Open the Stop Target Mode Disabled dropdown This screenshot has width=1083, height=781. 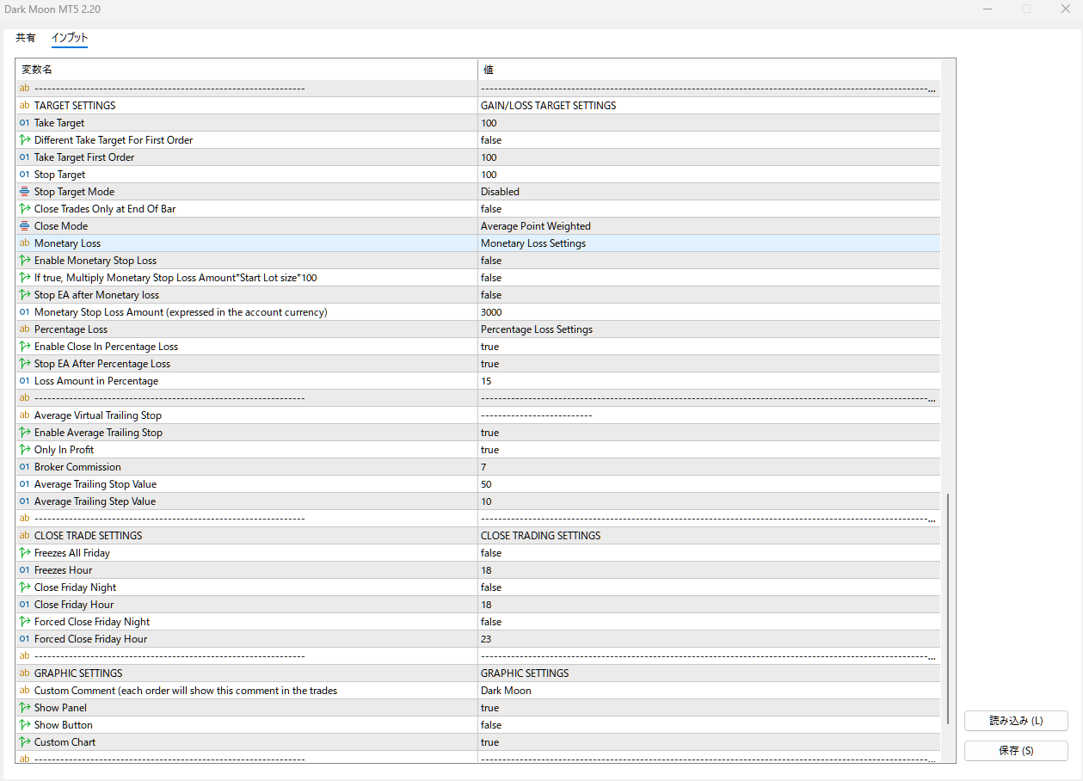tap(500, 192)
